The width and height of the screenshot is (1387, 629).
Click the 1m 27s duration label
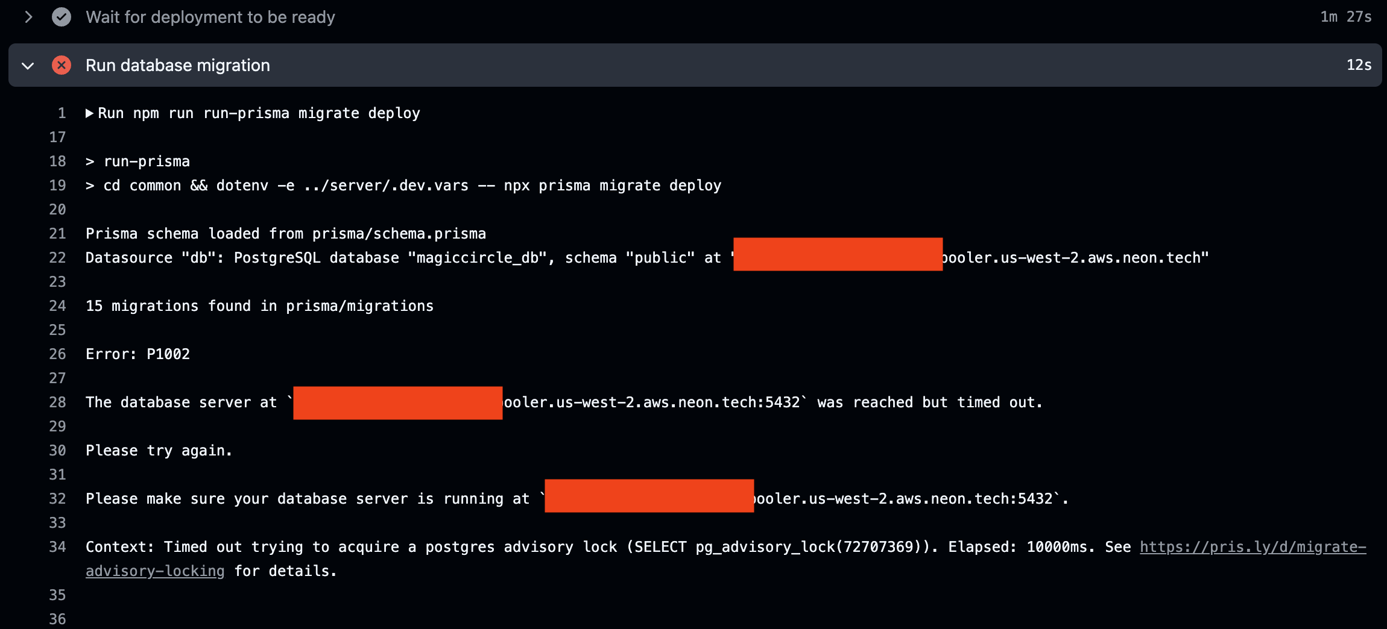click(1345, 17)
